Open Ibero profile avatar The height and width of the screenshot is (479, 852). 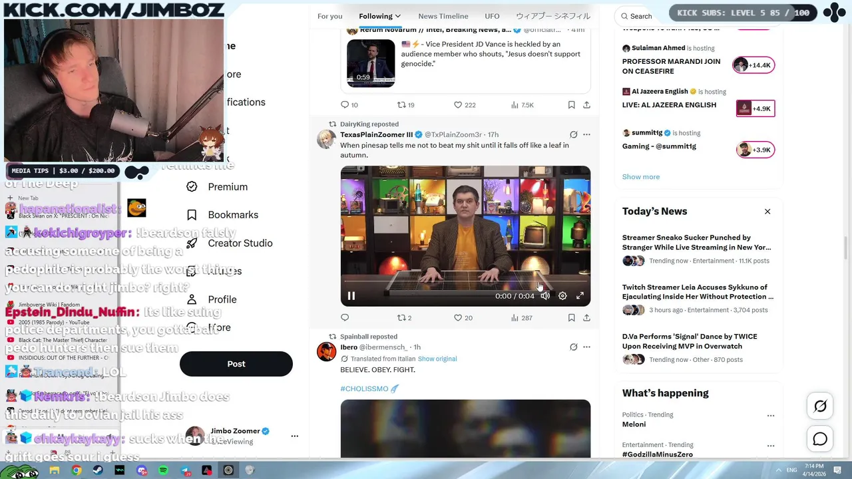(326, 351)
